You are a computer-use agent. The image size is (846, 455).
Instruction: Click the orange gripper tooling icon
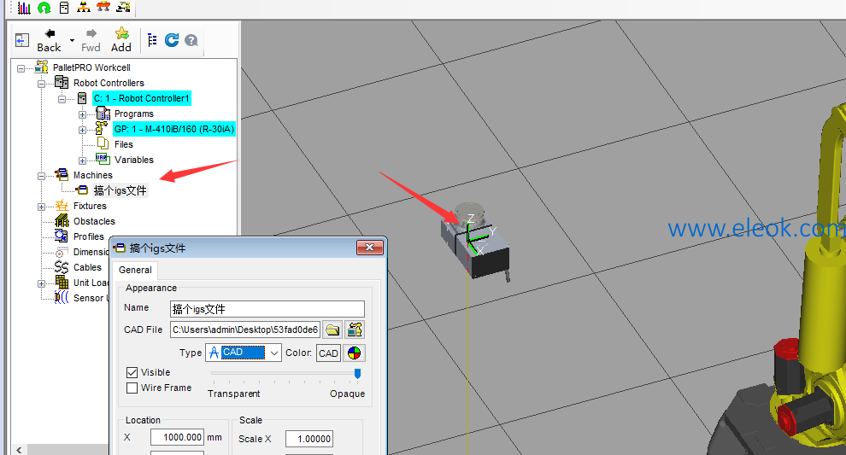coord(103,7)
